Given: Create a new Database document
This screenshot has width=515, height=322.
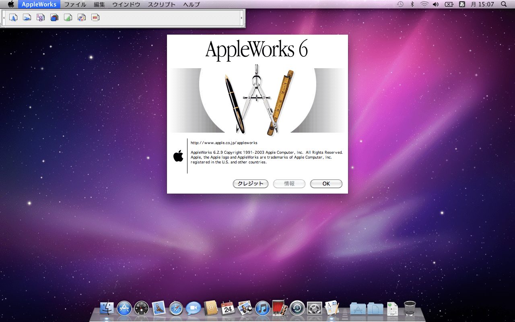Looking at the screenshot, I should [x=54, y=17].
